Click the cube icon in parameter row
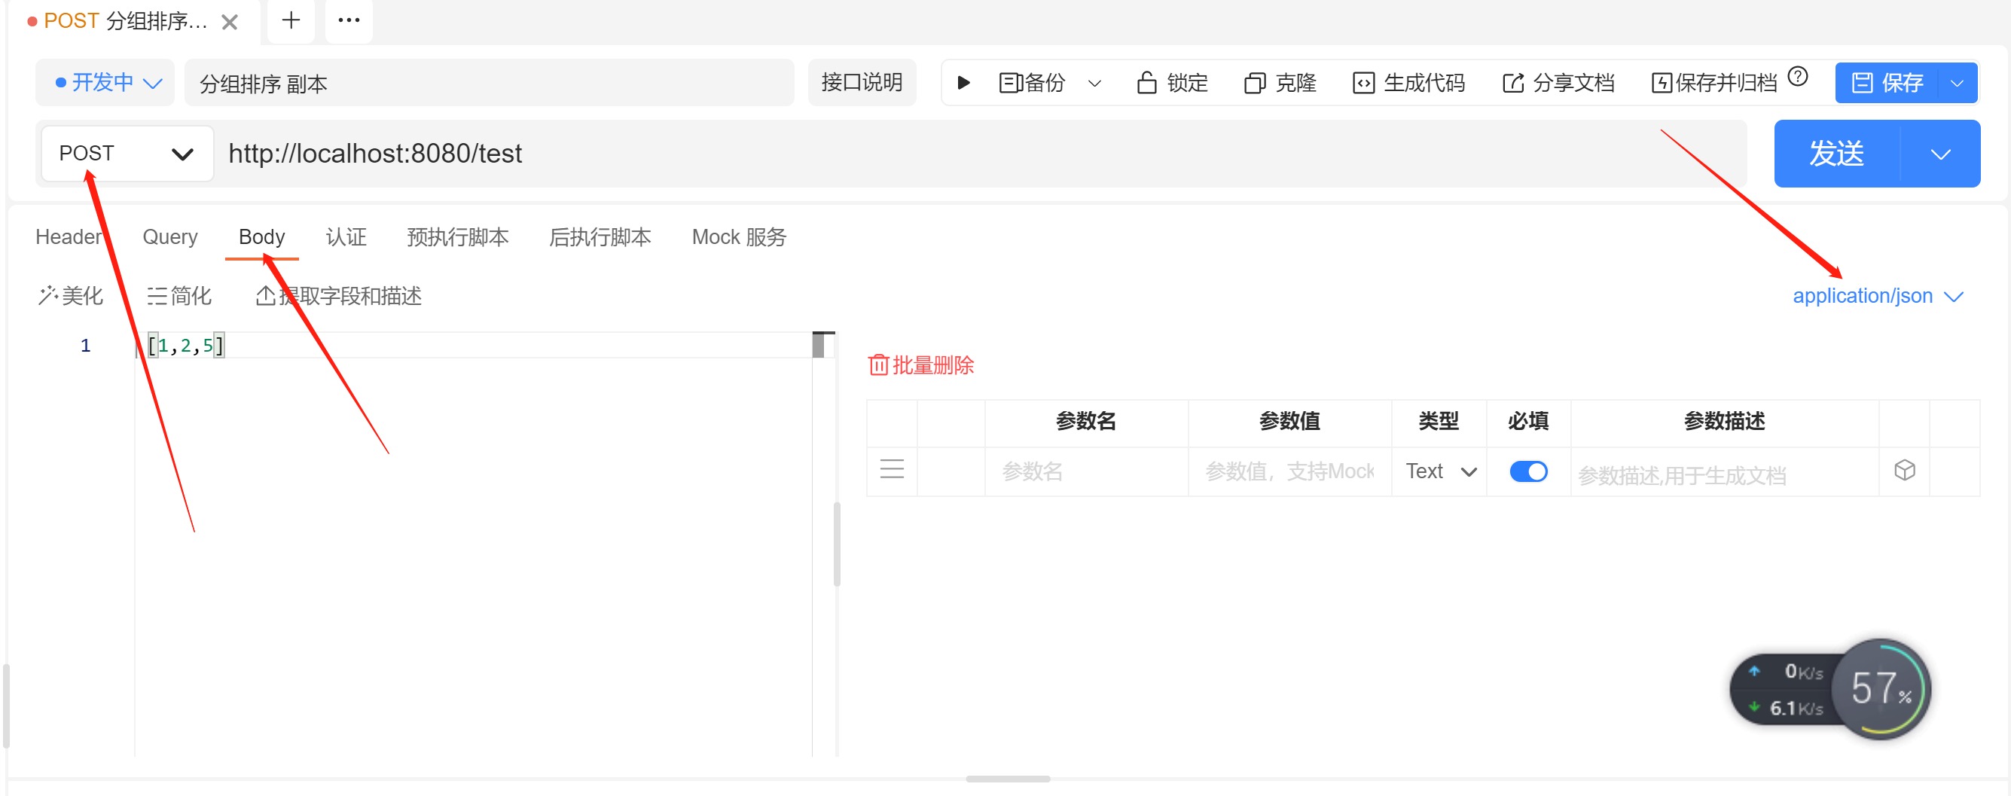Screen dimensions: 2011x796 pyautogui.click(x=1904, y=470)
